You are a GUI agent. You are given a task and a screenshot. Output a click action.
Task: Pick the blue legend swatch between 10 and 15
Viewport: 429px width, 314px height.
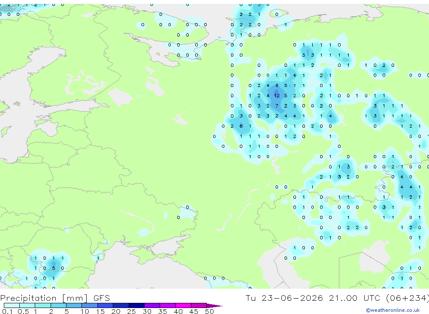click(x=90, y=305)
